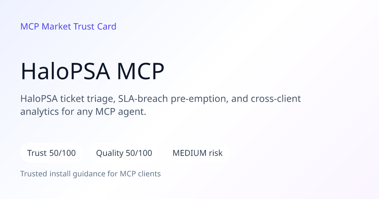Click the word MCP in the large title
379x199 pixels.
pos(141,71)
